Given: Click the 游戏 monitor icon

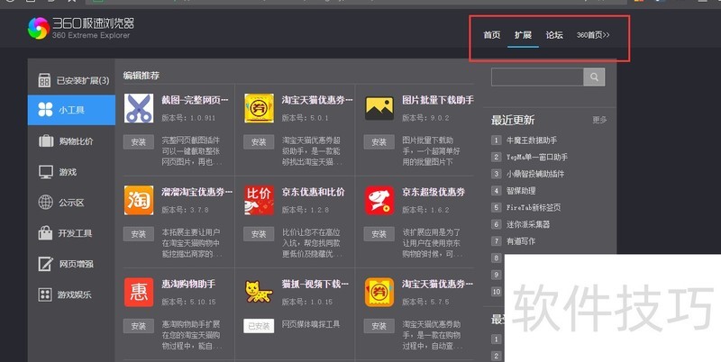Looking at the screenshot, I should tap(46, 172).
